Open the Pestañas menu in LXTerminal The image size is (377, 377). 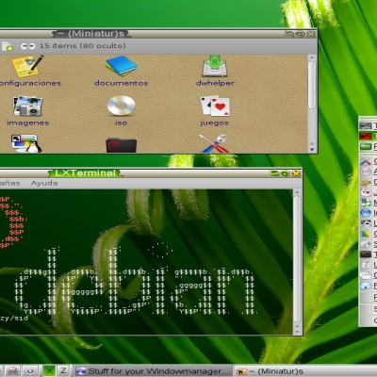(9, 183)
